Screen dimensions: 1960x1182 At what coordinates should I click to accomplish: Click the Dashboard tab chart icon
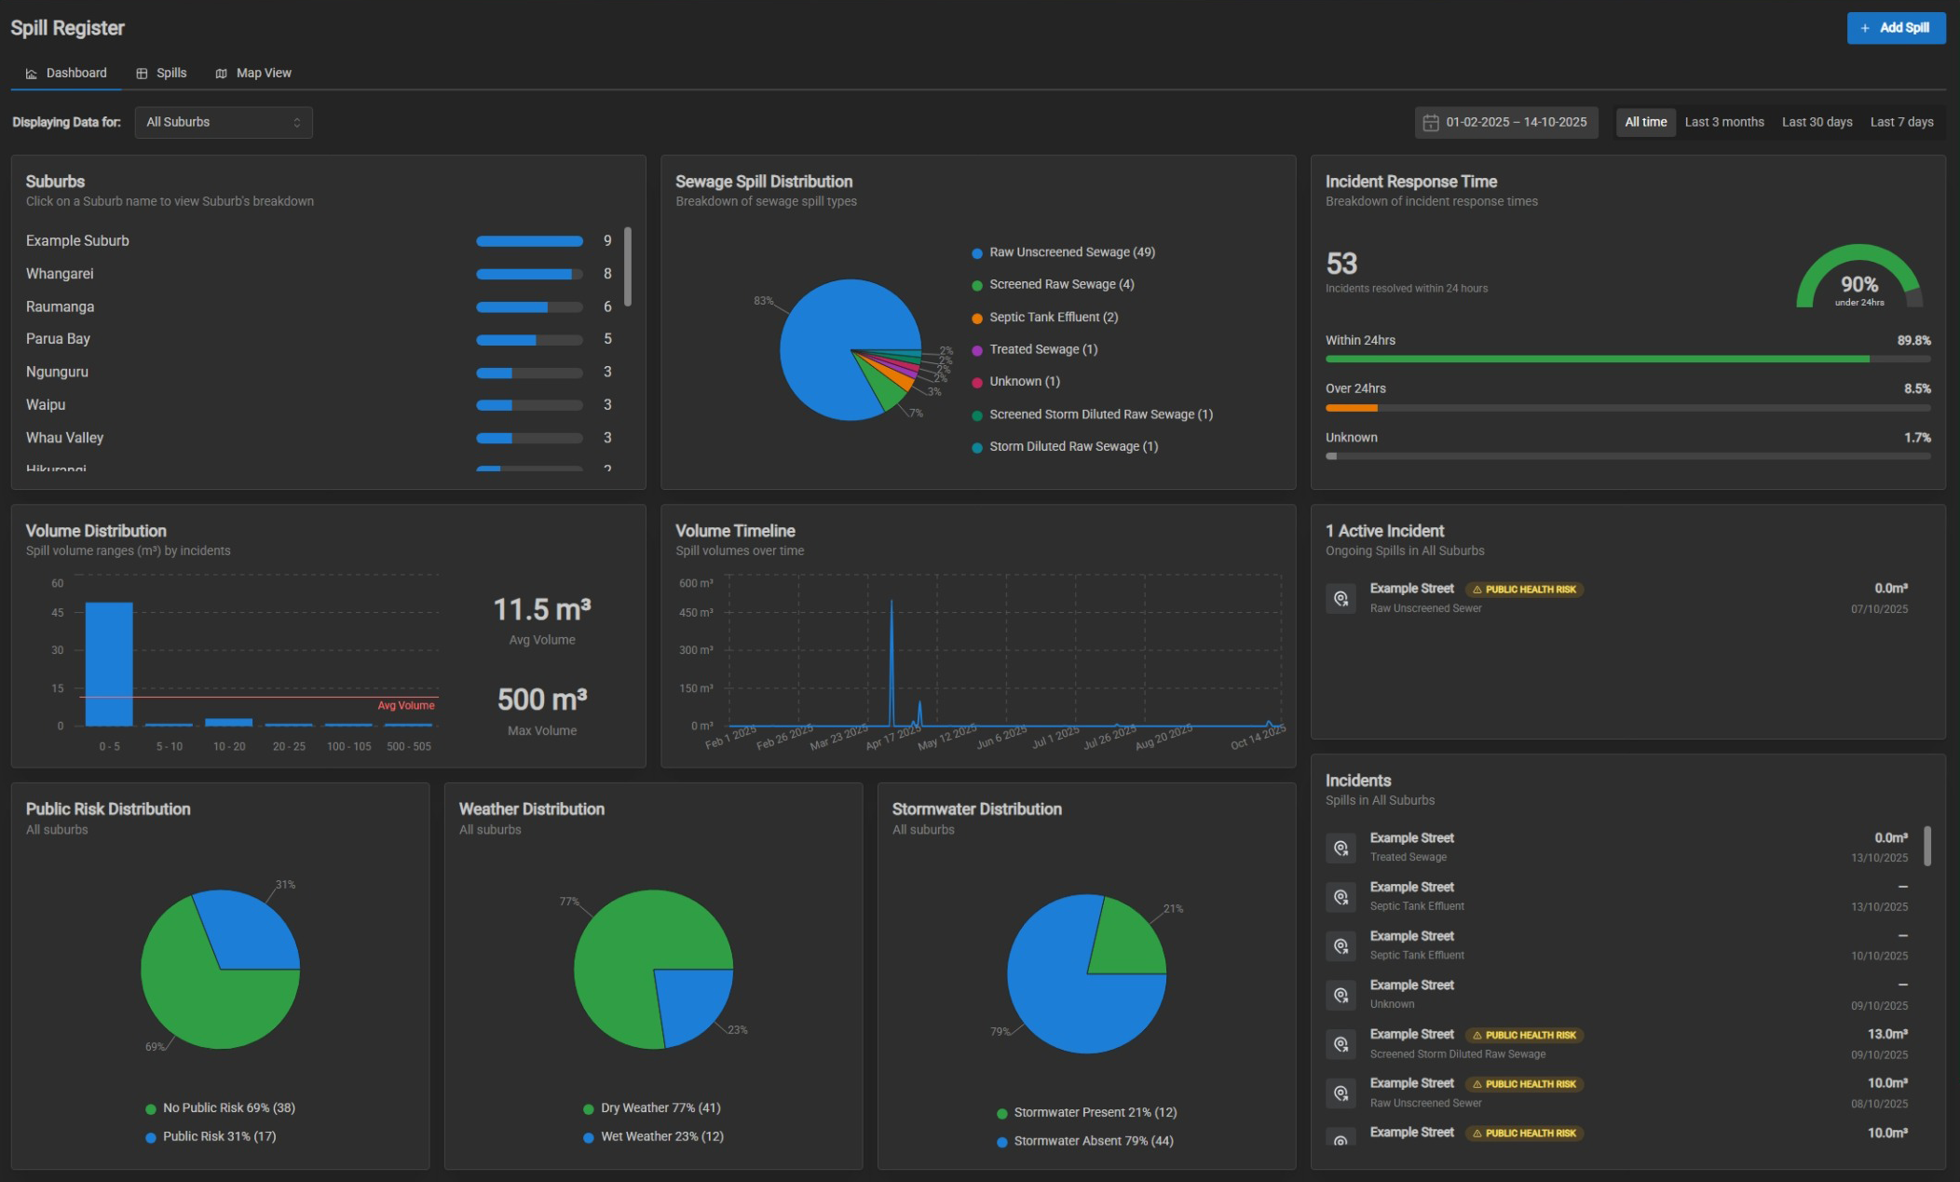pyautogui.click(x=32, y=74)
